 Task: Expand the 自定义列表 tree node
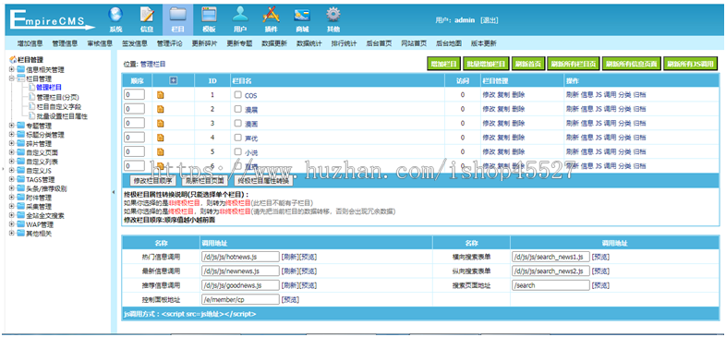(11, 162)
